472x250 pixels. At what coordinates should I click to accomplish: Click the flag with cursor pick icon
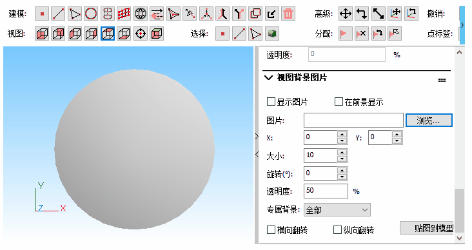(395, 34)
